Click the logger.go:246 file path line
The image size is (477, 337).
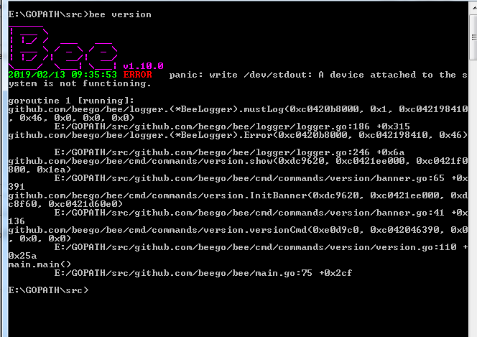(x=229, y=152)
